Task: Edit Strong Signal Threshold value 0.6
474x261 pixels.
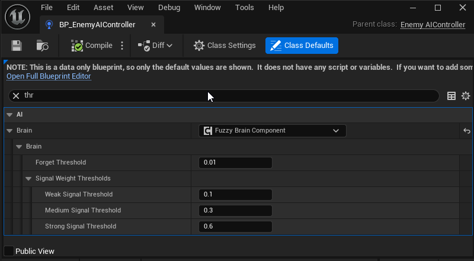Action: pyautogui.click(x=235, y=227)
